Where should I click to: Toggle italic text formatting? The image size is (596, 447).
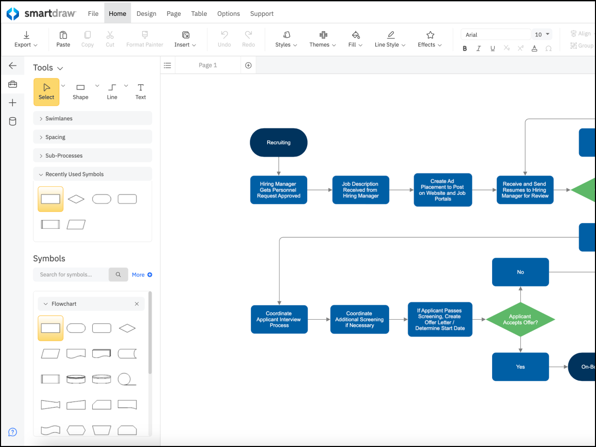coord(479,49)
